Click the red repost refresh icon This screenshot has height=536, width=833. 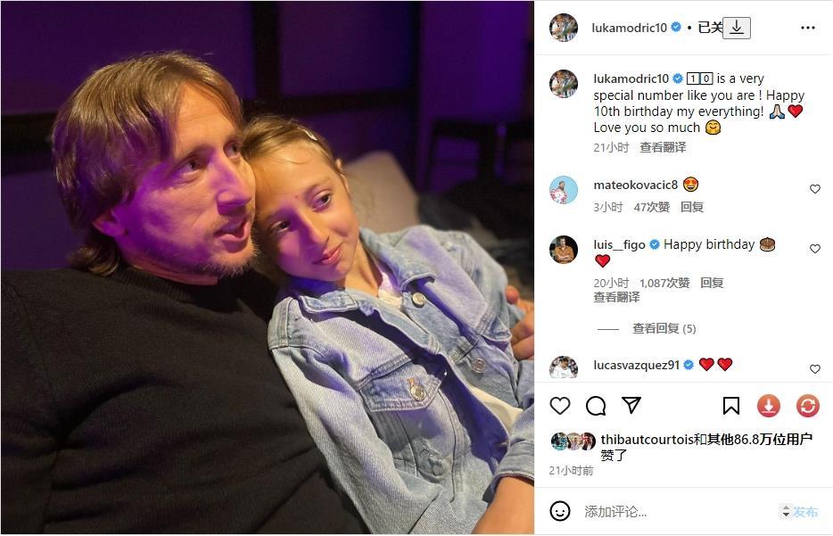pyautogui.click(x=807, y=406)
